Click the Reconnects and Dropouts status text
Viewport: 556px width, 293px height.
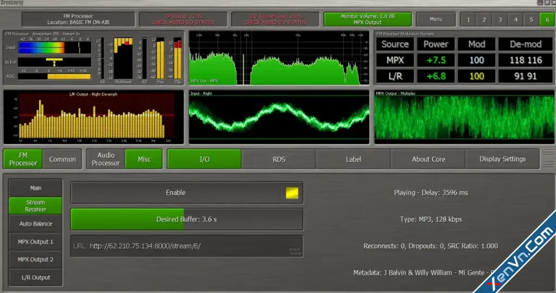[431, 246]
